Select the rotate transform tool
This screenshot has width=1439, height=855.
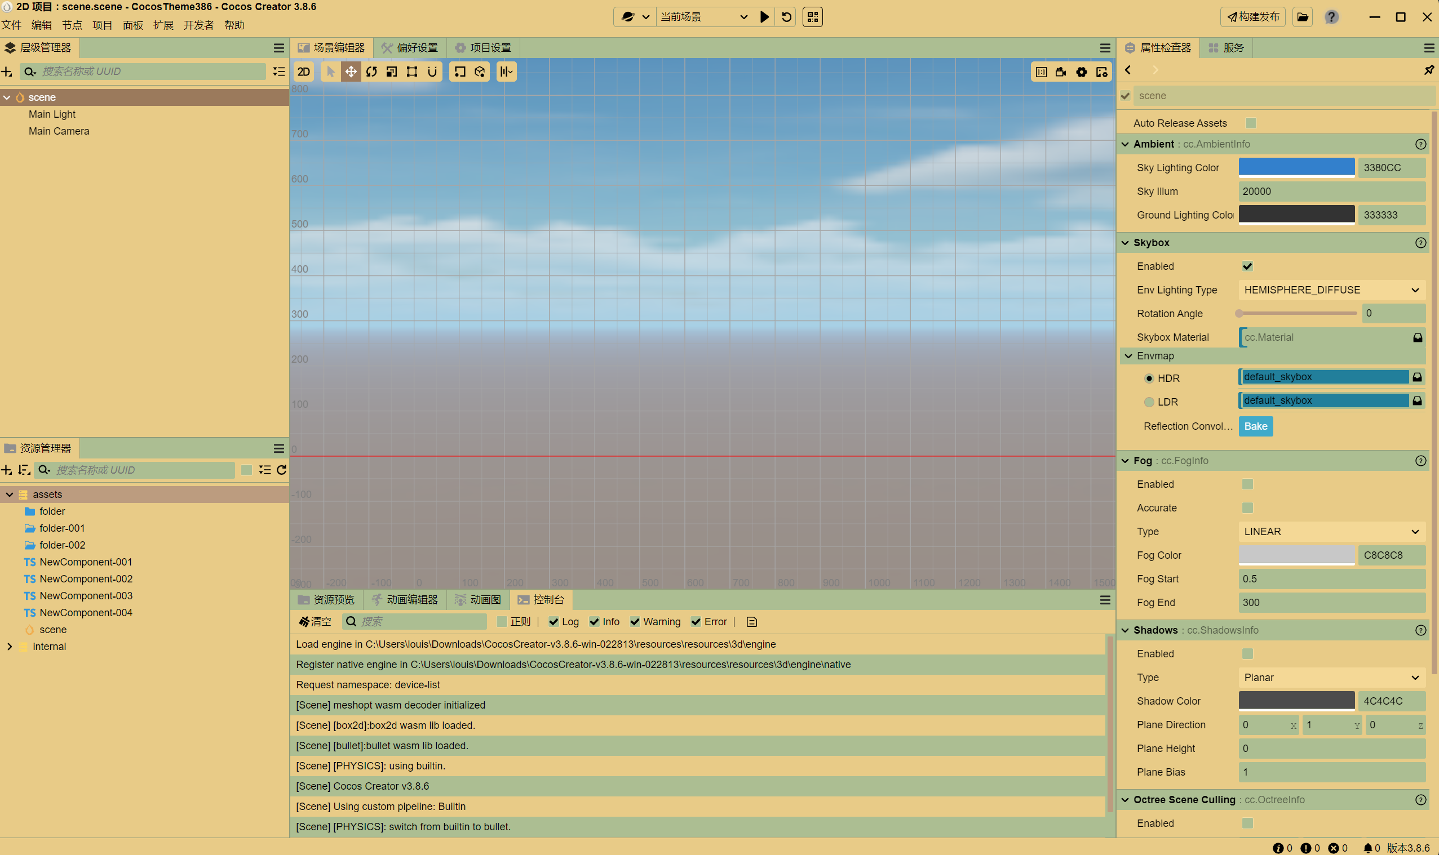(371, 72)
